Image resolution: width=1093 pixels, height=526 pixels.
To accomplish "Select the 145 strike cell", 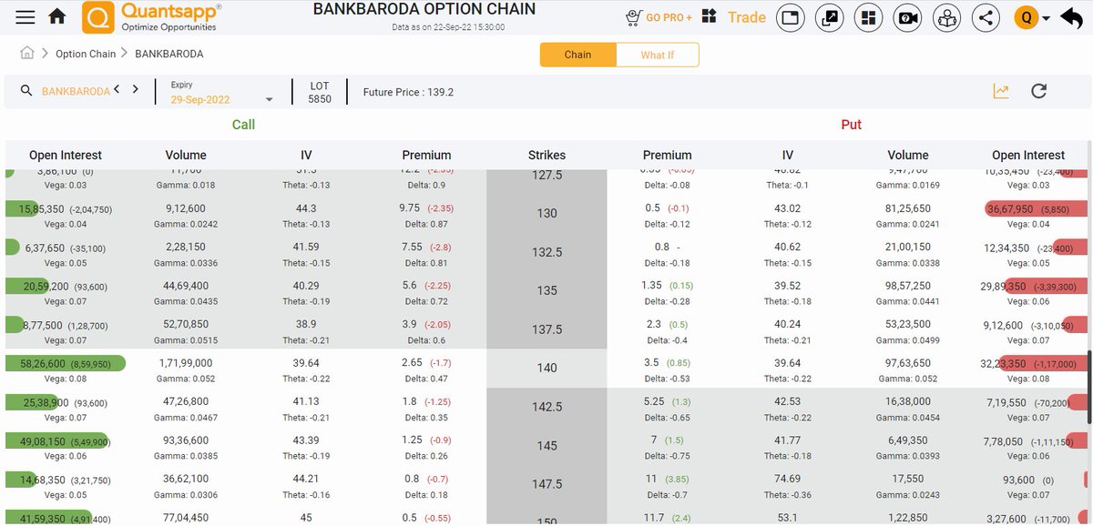I will 546,446.
